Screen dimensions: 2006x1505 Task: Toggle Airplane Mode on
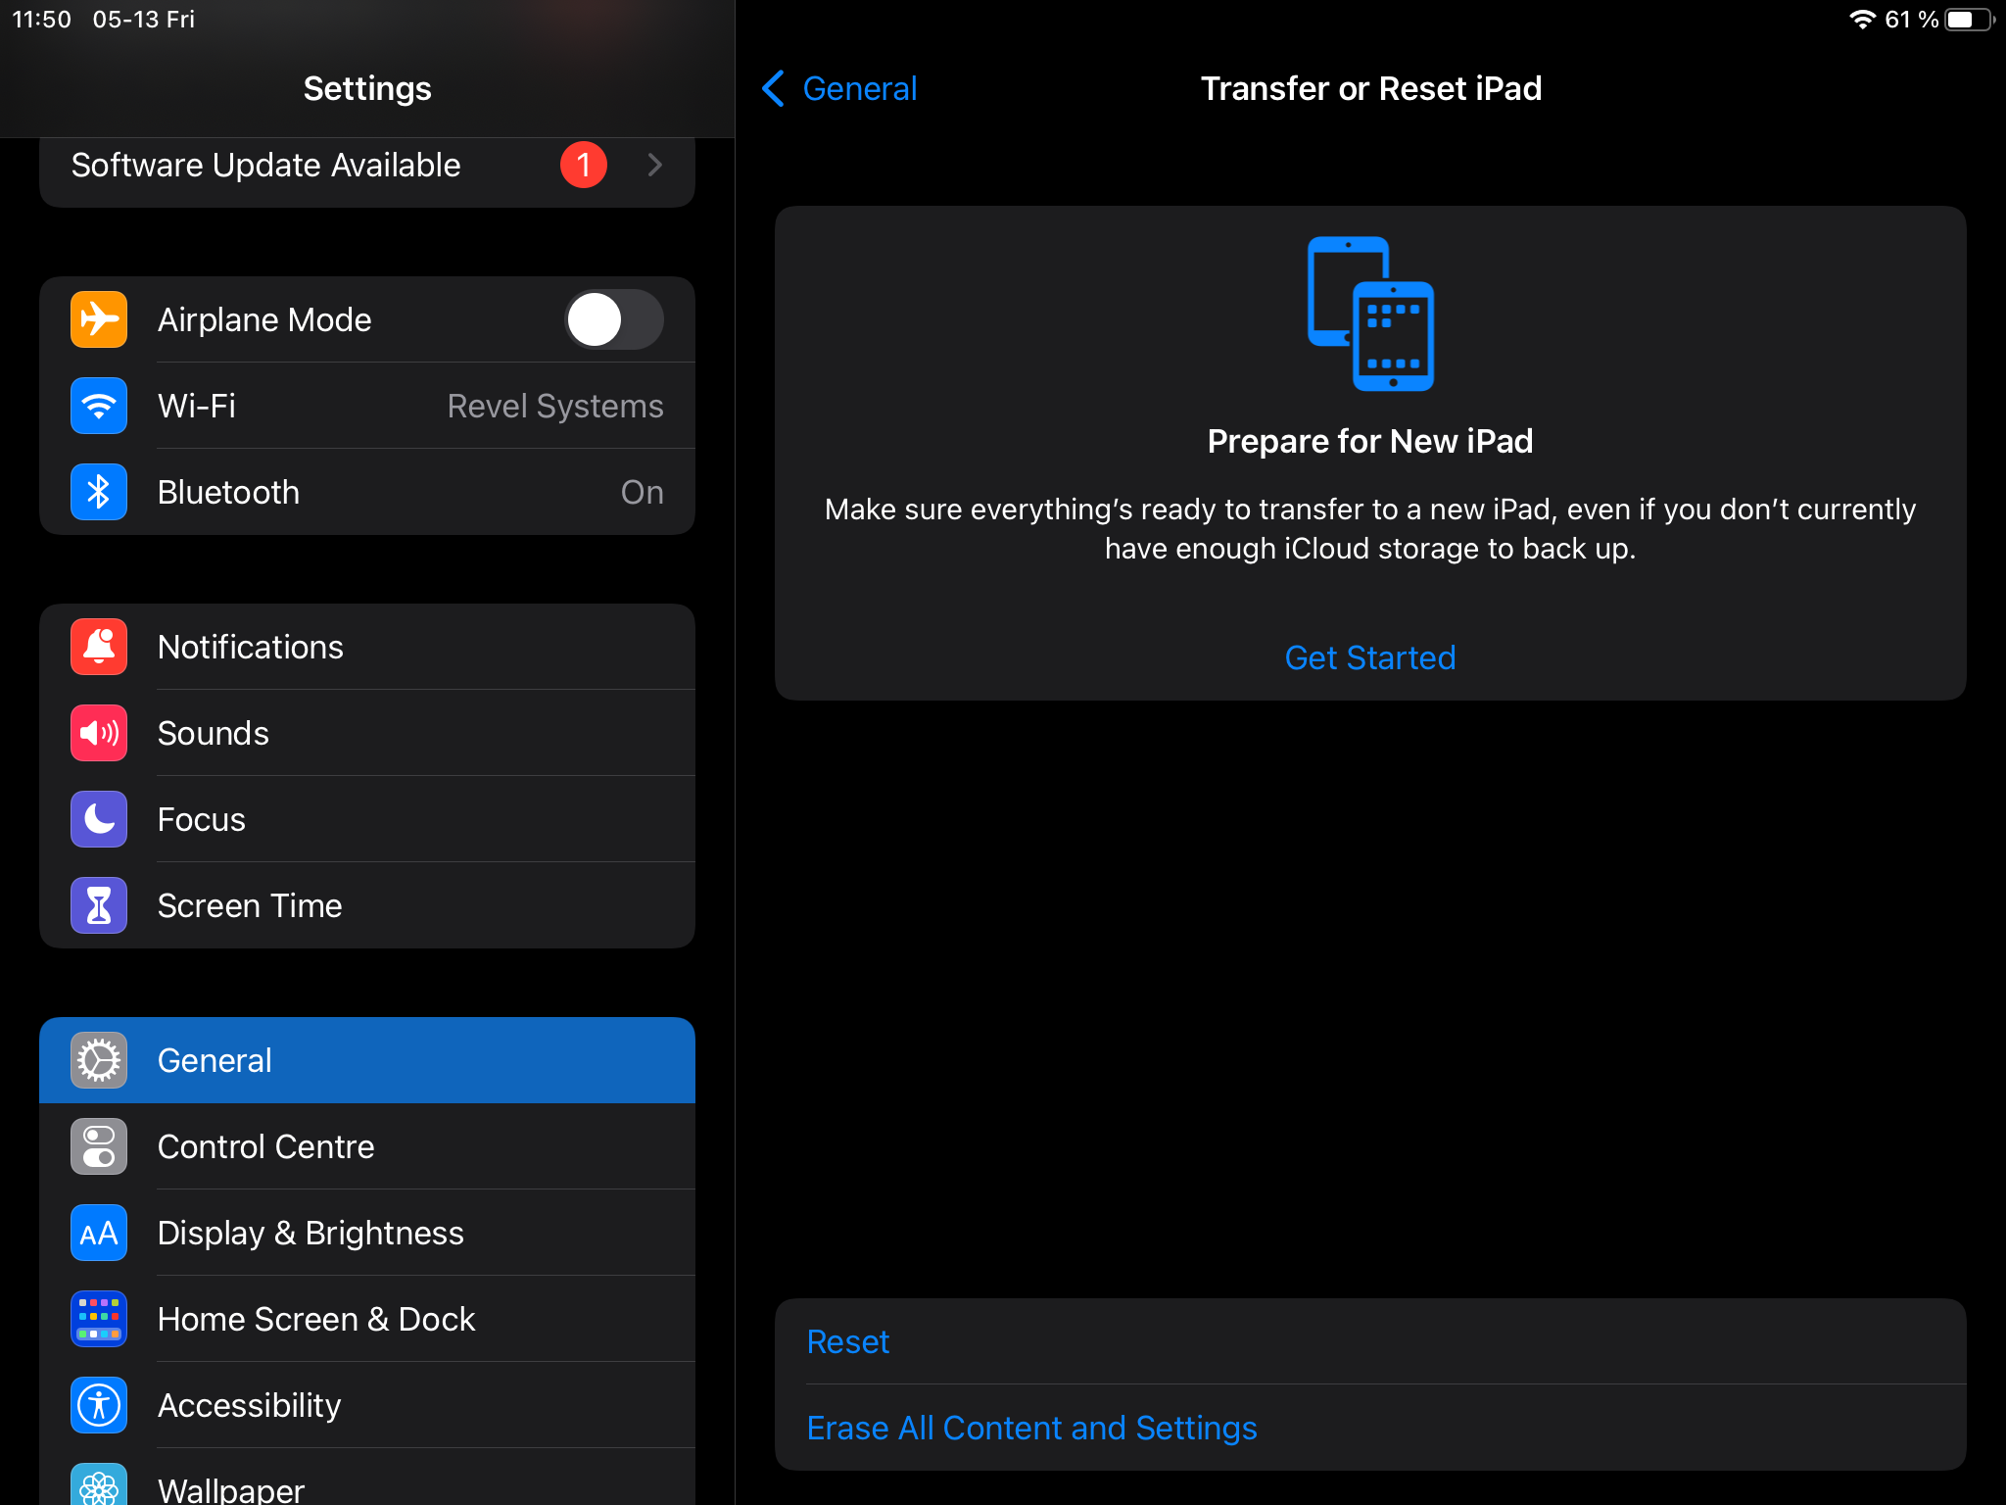(614, 319)
